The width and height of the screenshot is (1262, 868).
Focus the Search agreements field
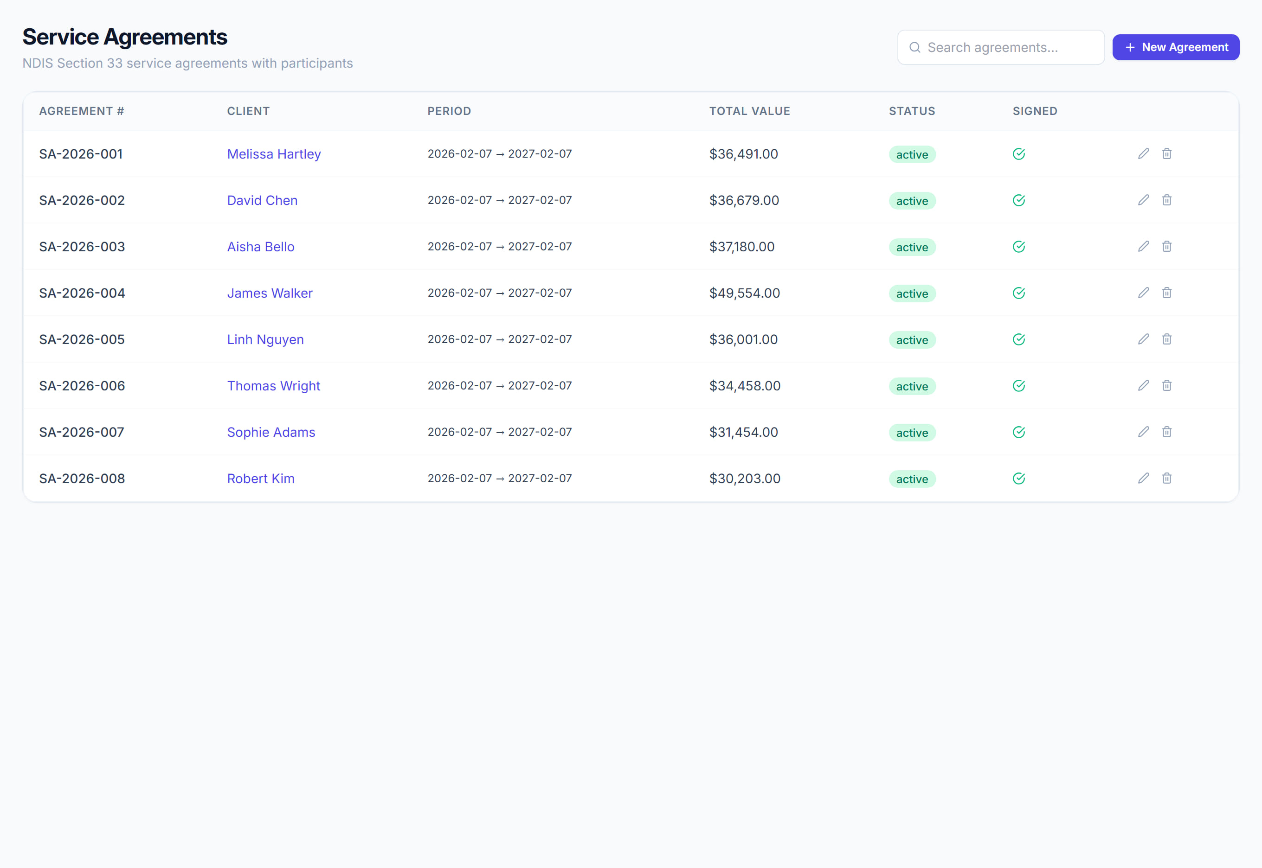1000,47
